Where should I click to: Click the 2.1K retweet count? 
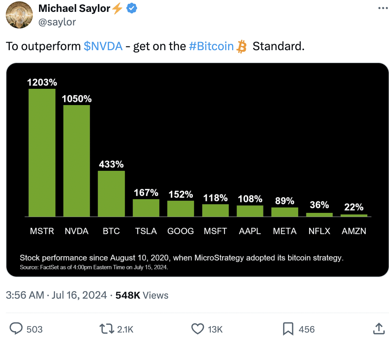point(125,329)
